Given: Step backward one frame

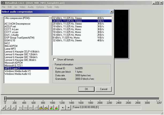Looking at the screenshot, I should [x=26, y=108].
